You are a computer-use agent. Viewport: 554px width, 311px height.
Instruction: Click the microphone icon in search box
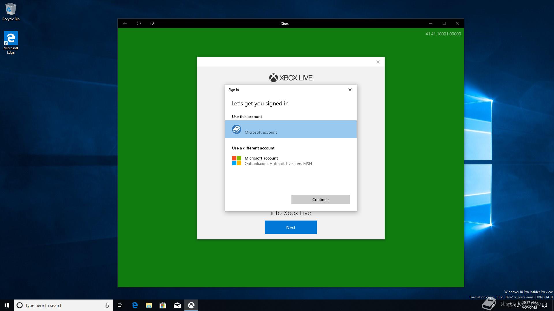[107, 305]
